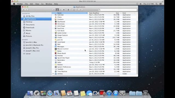Click the menu bar clock
Image resolution: width=175 pixels, height=98 pixels.
pos(148,4)
